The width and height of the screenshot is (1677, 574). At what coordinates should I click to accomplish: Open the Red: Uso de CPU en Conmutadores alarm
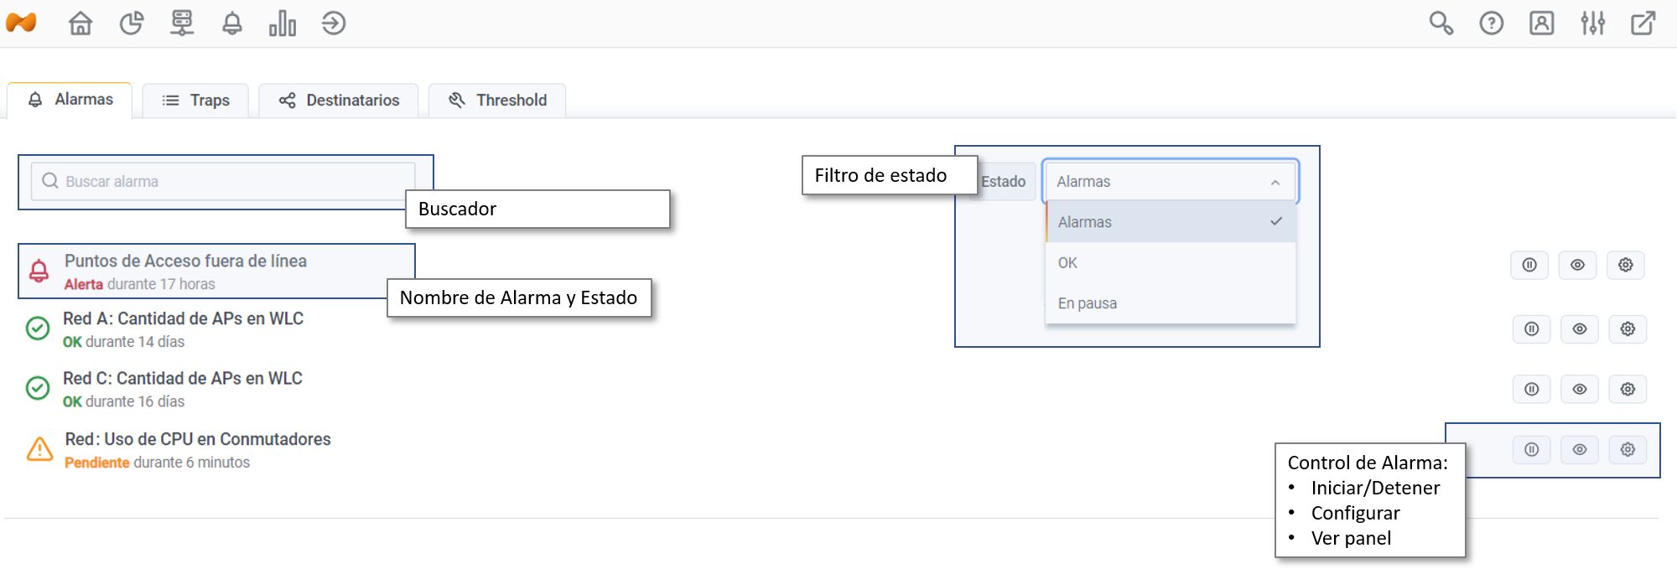tap(198, 440)
